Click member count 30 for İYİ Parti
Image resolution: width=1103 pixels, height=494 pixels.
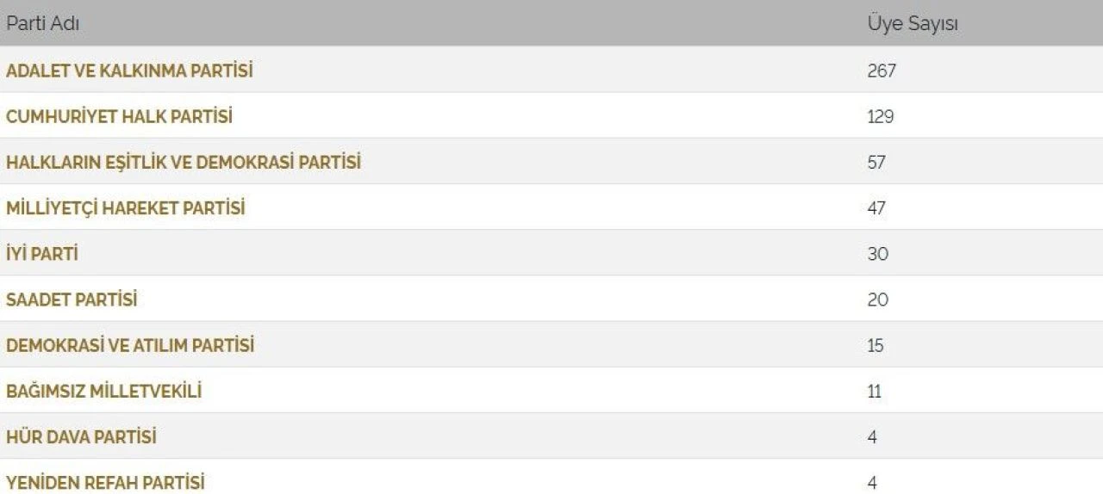[877, 254]
